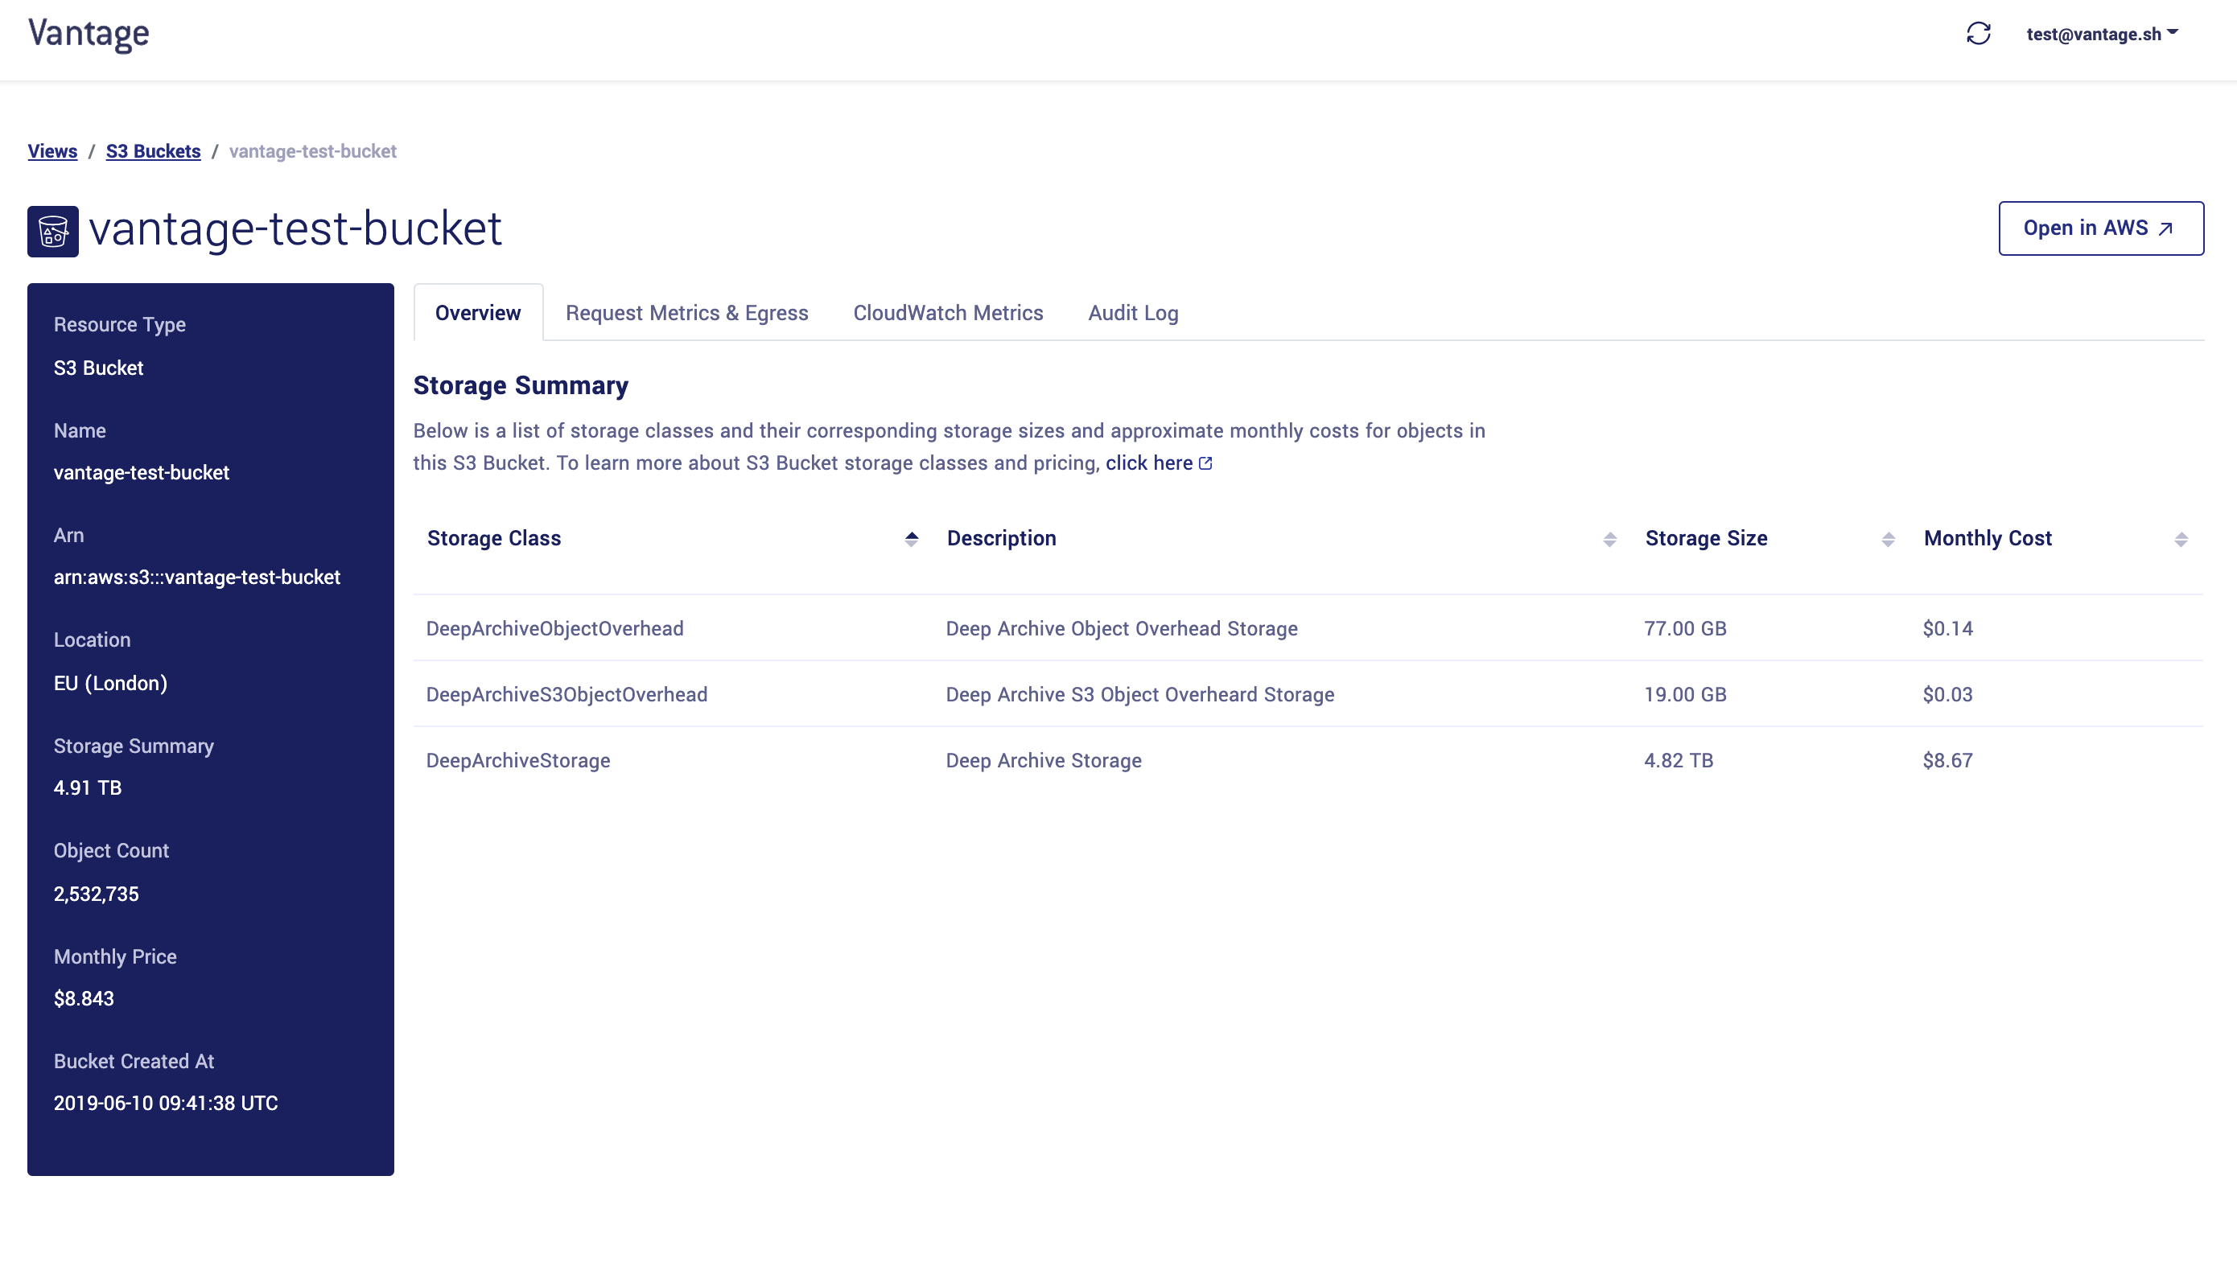Click the external-link icon next to 'click here'
Screen dimensions: 2237x1287
click(1206, 463)
